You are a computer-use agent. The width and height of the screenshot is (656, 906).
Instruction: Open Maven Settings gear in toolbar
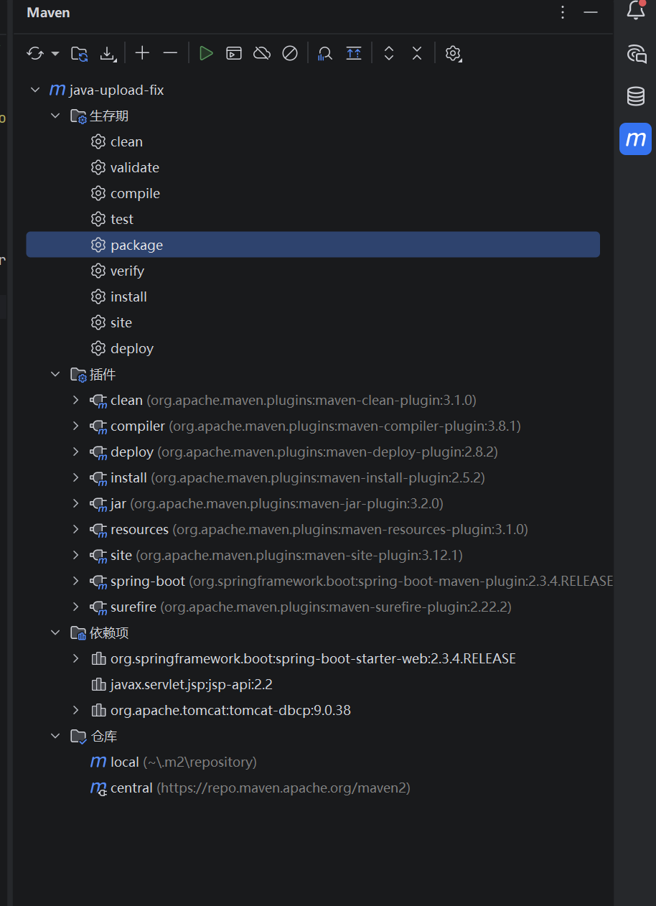(x=452, y=53)
